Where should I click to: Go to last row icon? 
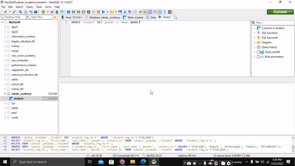tap(78, 12)
